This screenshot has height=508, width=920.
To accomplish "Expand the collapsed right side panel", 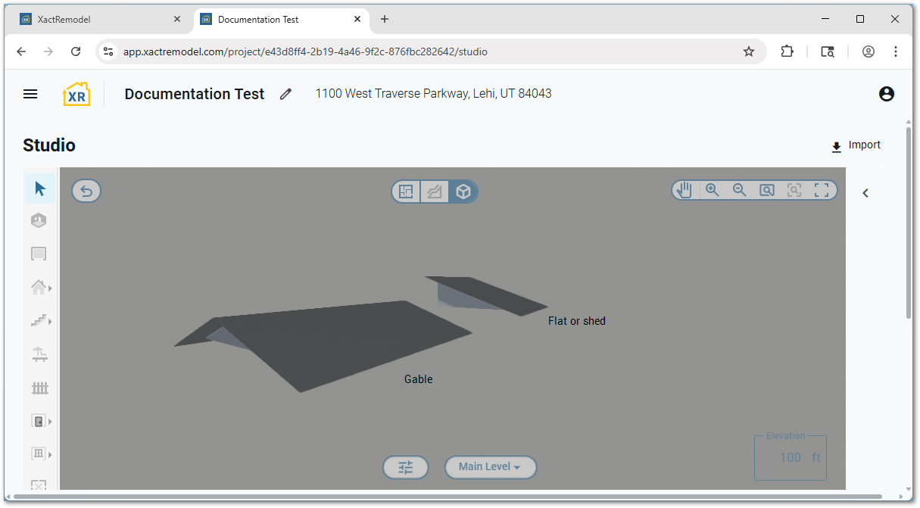I will point(865,193).
